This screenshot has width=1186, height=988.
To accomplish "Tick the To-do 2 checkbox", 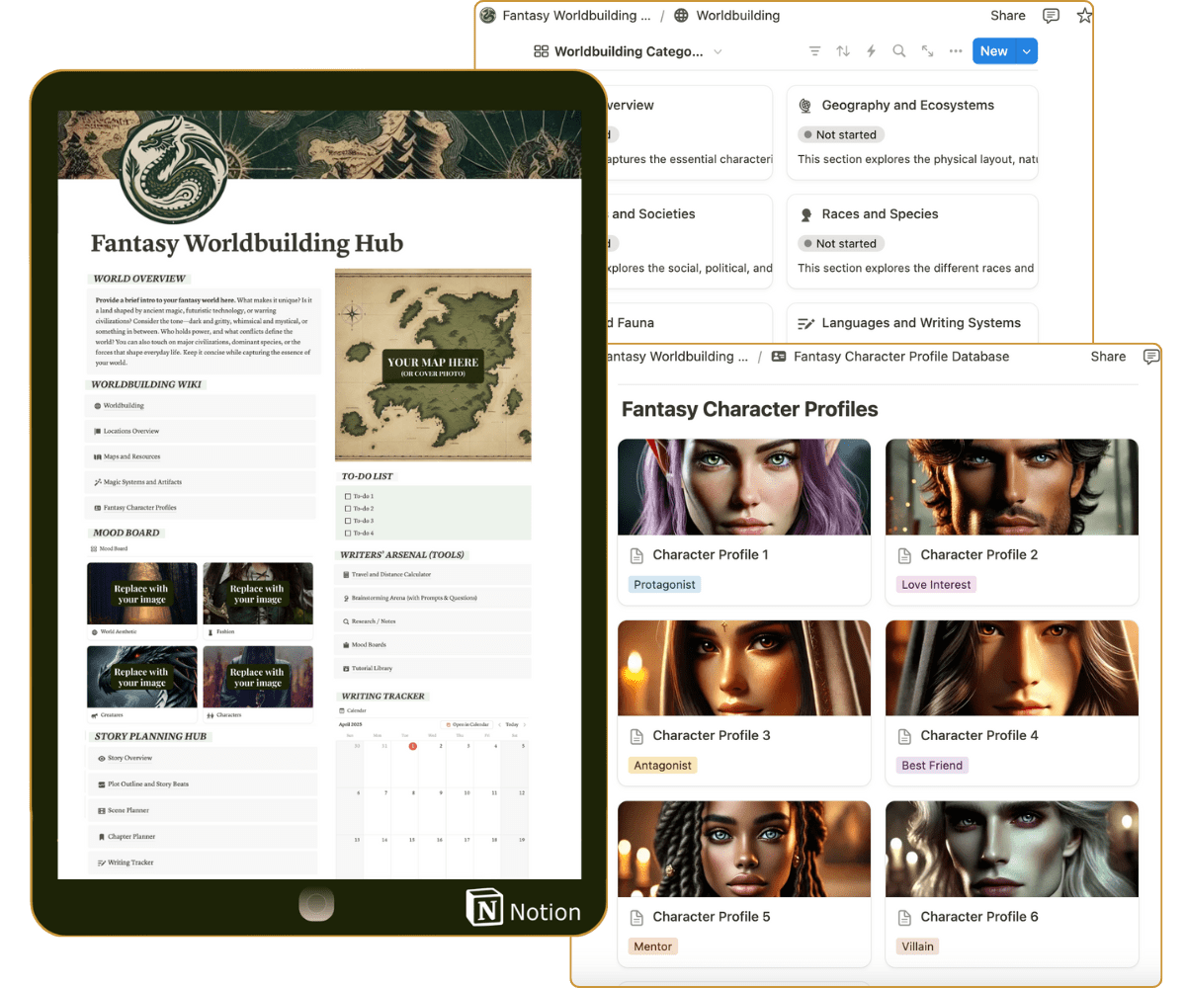I will [x=347, y=509].
